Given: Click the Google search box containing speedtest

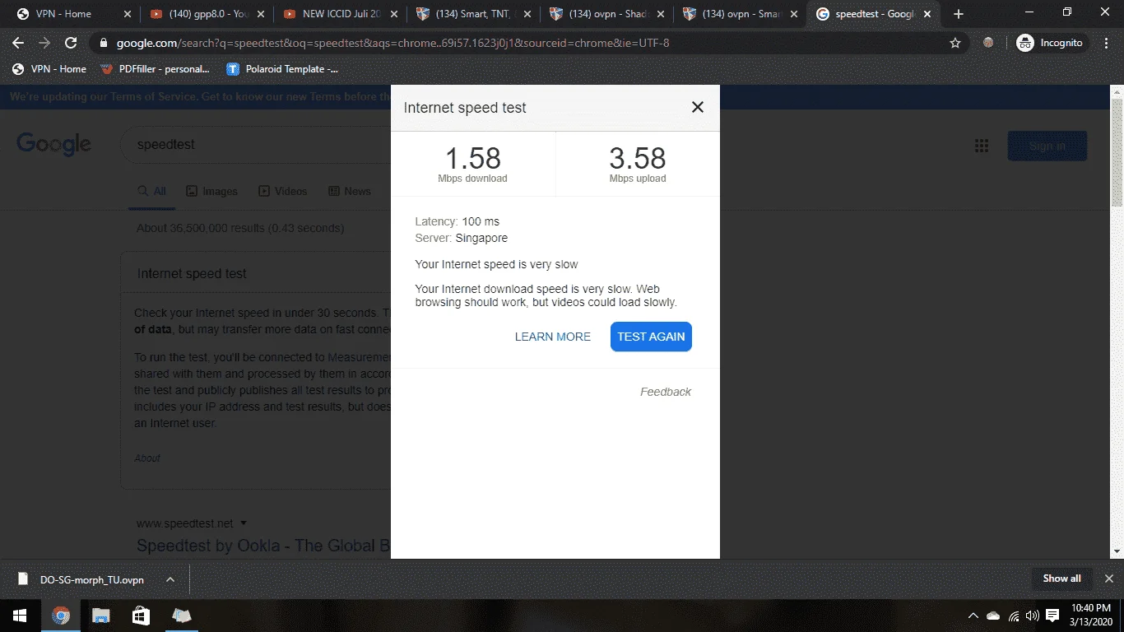Looking at the screenshot, I should (255, 145).
